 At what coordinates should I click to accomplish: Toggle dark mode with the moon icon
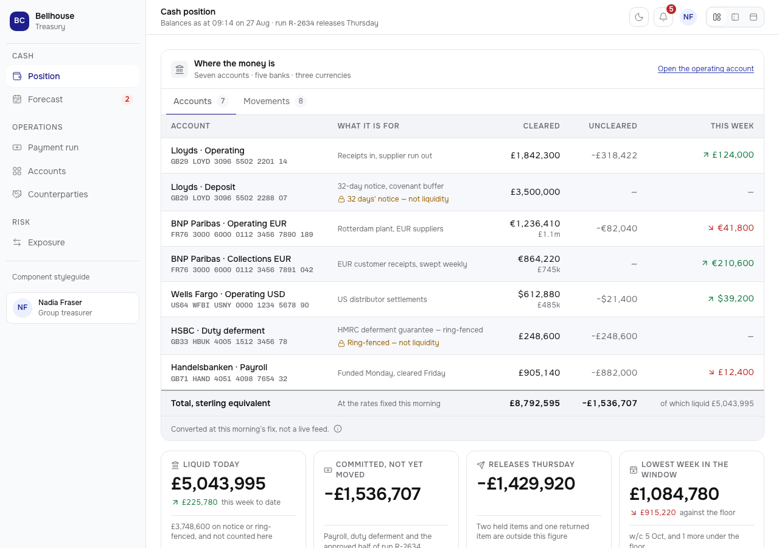639,17
